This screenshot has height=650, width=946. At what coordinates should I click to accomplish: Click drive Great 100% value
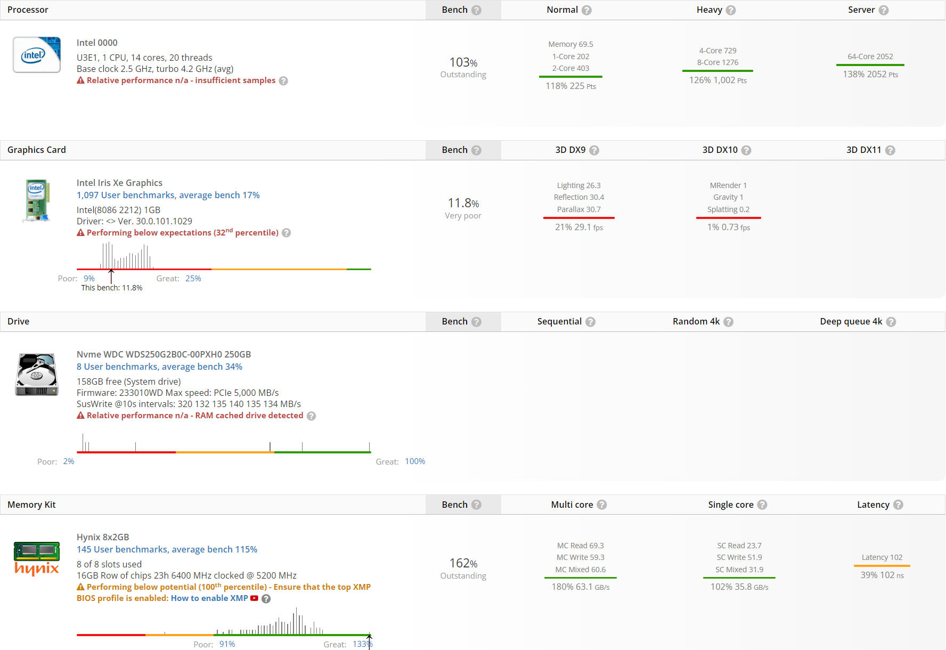415,461
